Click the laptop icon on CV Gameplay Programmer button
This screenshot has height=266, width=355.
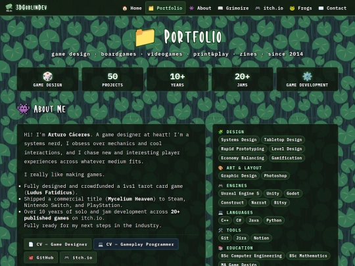pos(101,244)
